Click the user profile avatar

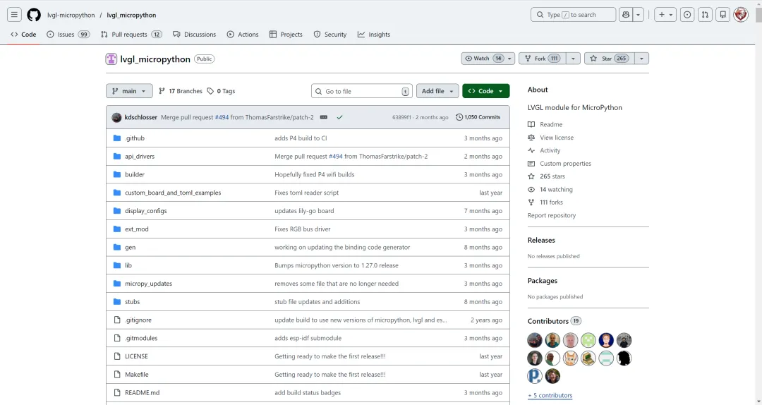tap(741, 15)
